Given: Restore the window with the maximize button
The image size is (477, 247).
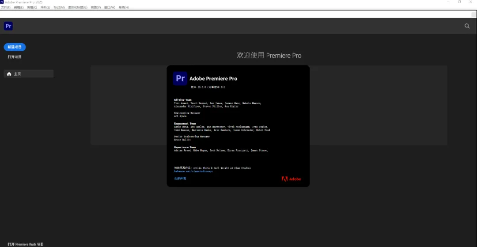Looking at the screenshot, I should click(x=459, y=2).
